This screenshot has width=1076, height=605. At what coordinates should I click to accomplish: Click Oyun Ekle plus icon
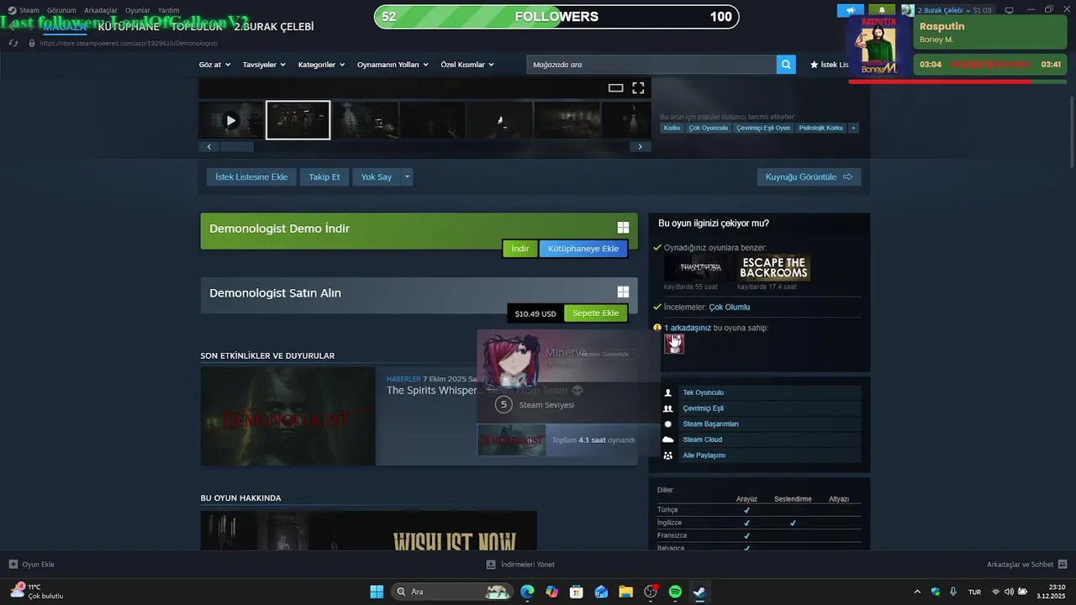click(x=13, y=565)
